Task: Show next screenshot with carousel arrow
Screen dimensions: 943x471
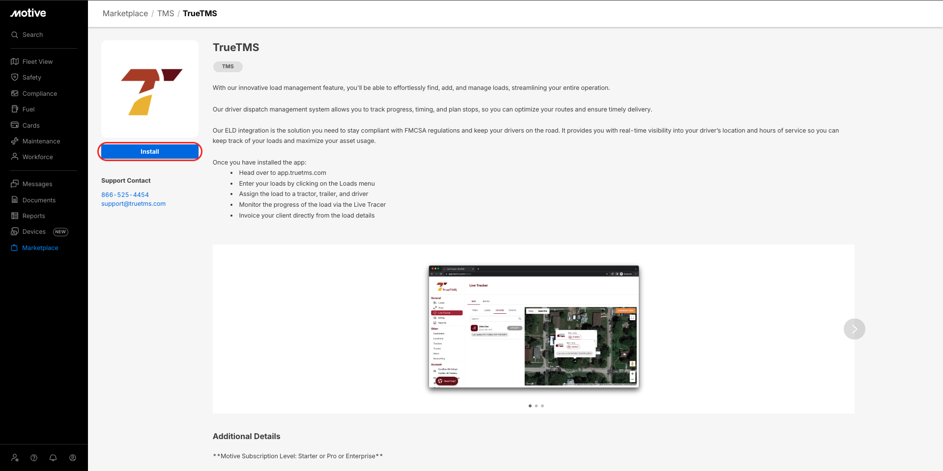Action: point(854,329)
